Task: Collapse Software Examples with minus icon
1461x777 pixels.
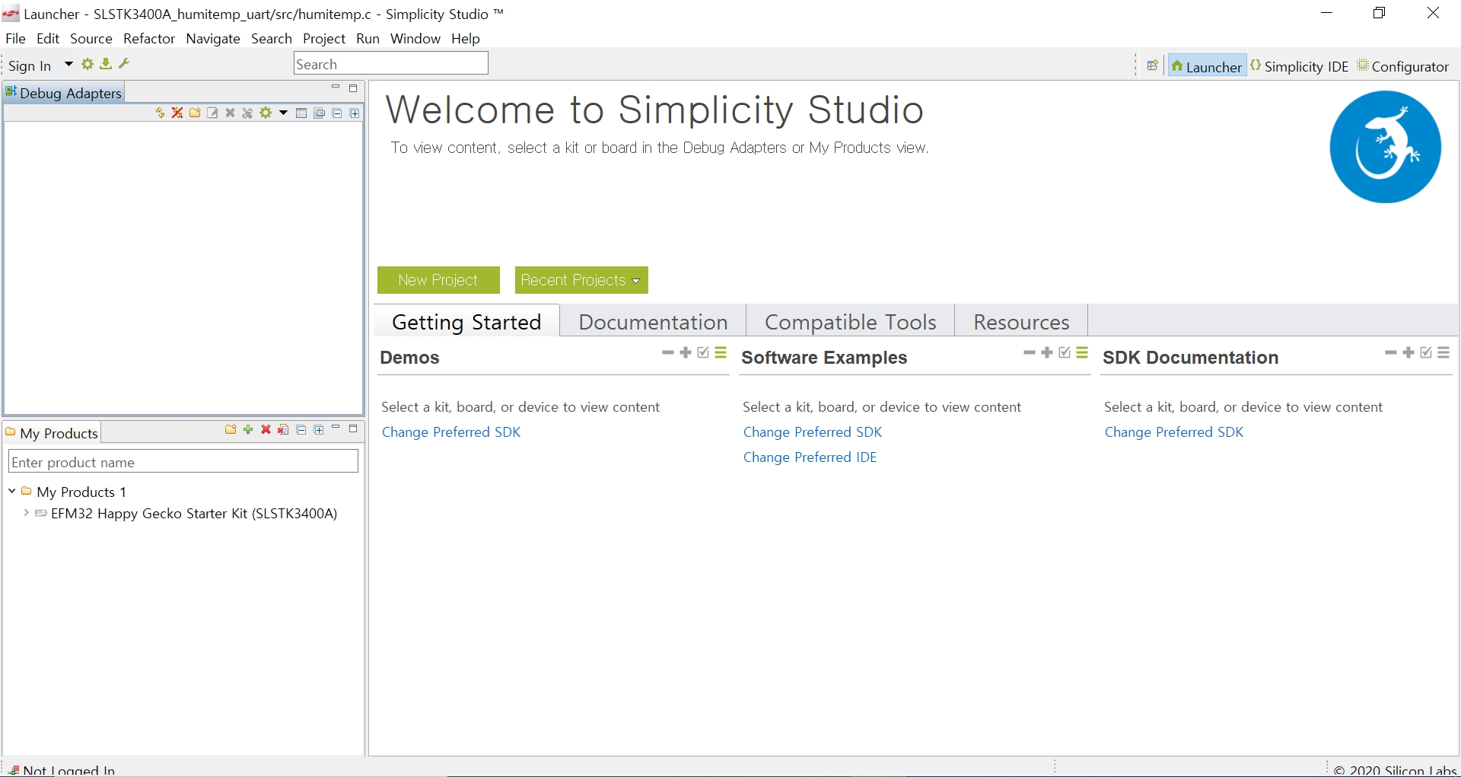Action: [1030, 352]
